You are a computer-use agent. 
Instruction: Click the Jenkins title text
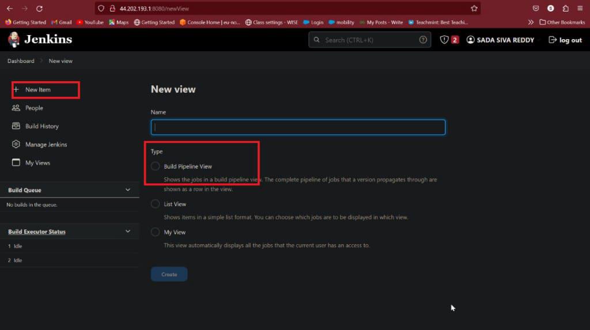pos(48,39)
